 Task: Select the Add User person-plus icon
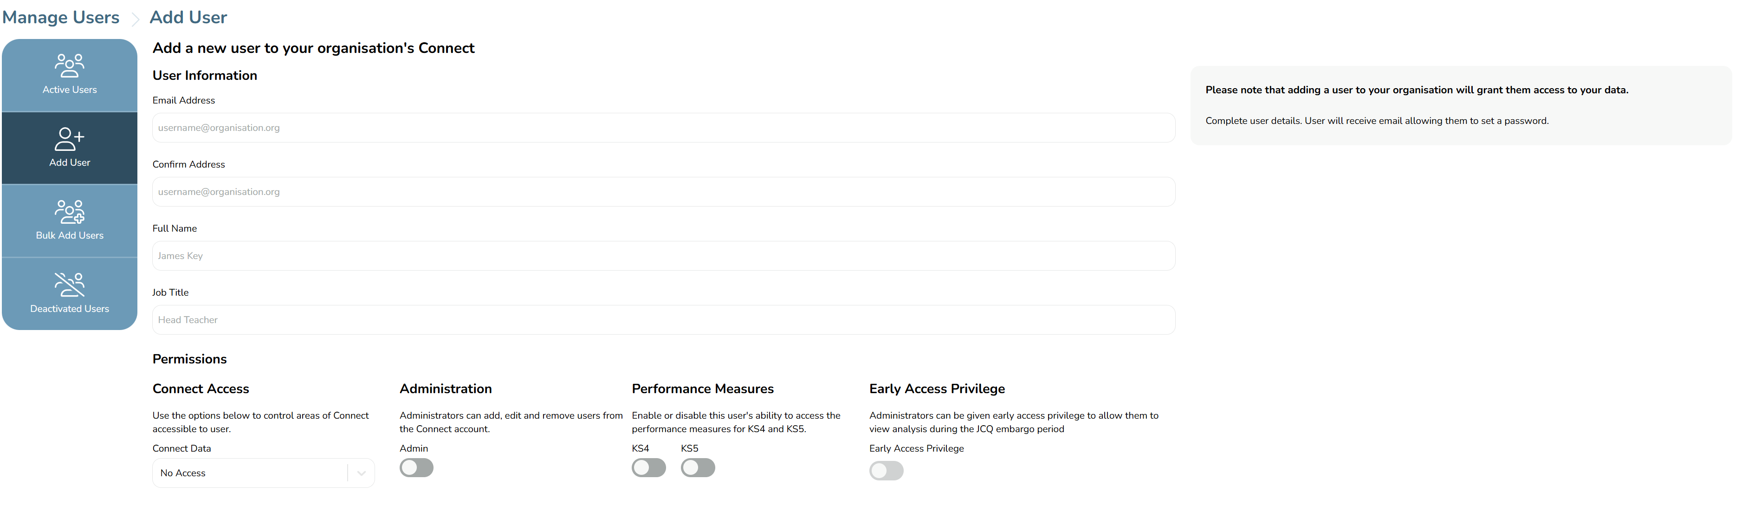pyautogui.click(x=69, y=139)
